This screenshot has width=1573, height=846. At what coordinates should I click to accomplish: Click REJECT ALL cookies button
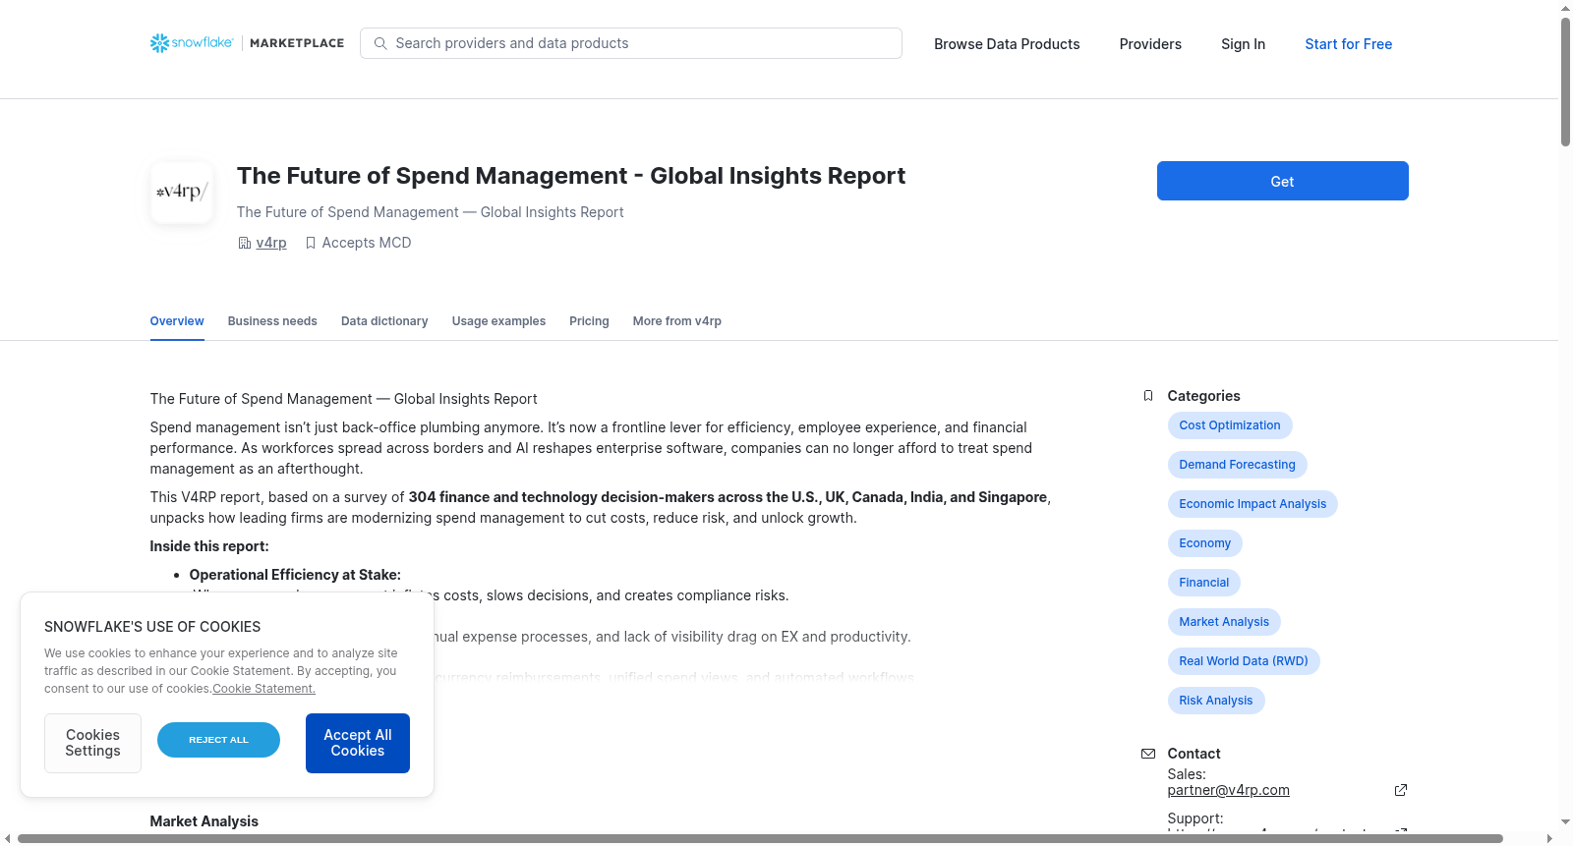[218, 740]
